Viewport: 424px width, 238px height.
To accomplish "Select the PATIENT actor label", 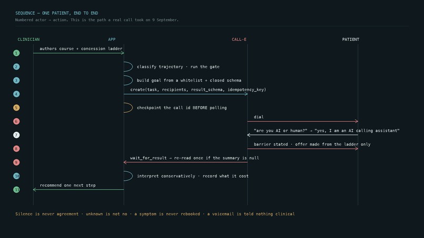I will coord(351,39).
